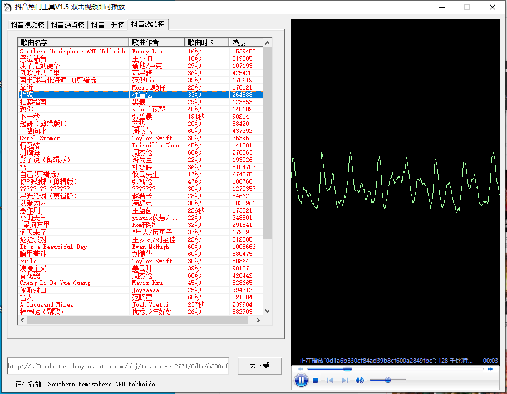Click the app icon in the title bar

pyautogui.click(x=7, y=7)
